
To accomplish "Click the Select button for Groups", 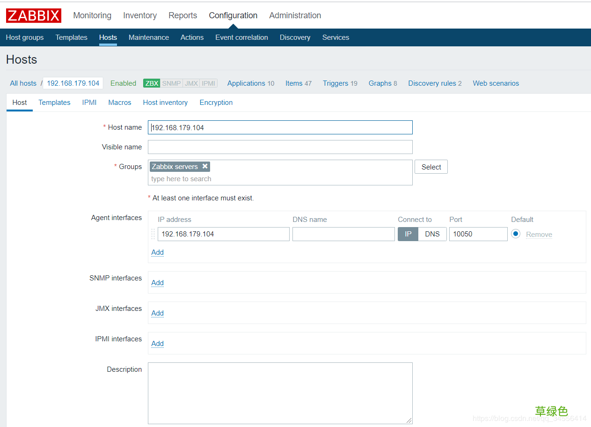I will pyautogui.click(x=431, y=167).
